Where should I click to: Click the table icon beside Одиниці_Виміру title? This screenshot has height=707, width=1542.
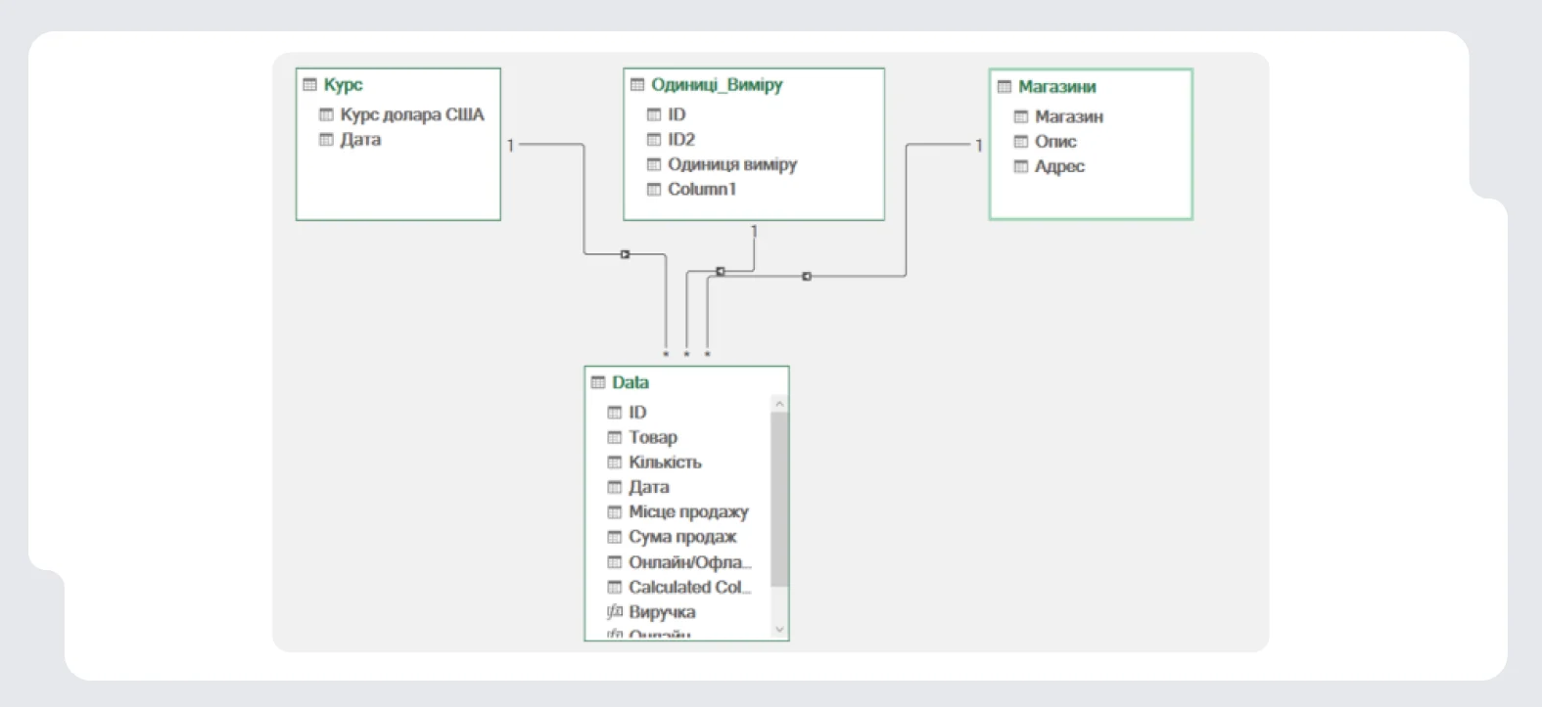click(x=637, y=85)
